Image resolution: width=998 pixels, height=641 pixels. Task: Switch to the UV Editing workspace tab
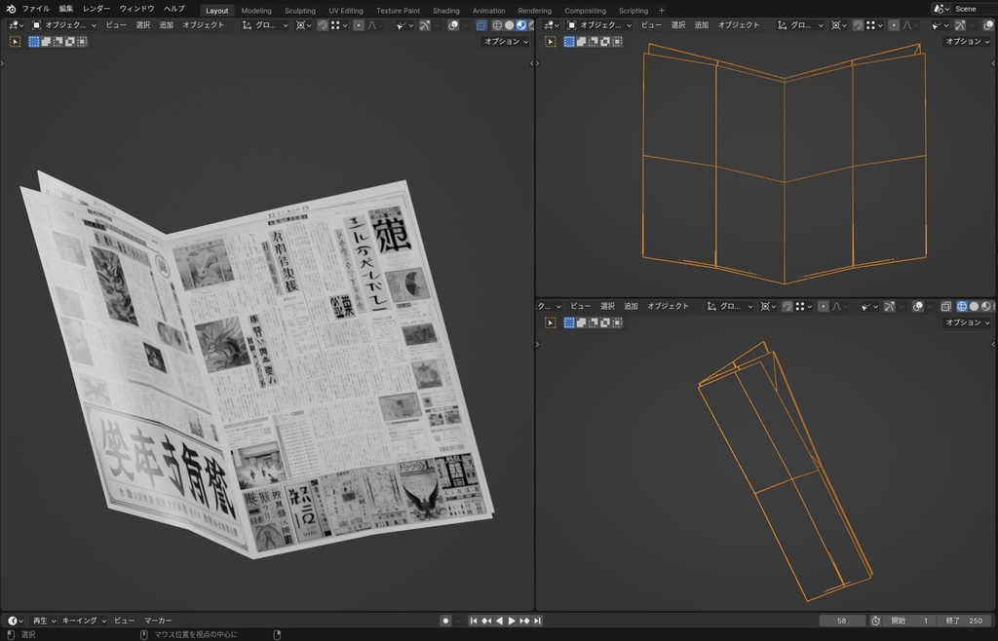point(346,10)
